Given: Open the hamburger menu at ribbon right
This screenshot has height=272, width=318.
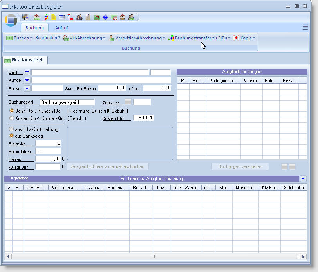Looking at the screenshot, I should [x=305, y=27].
